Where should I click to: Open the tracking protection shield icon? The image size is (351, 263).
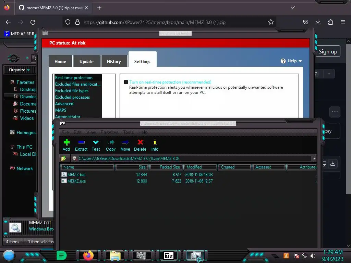click(68, 22)
